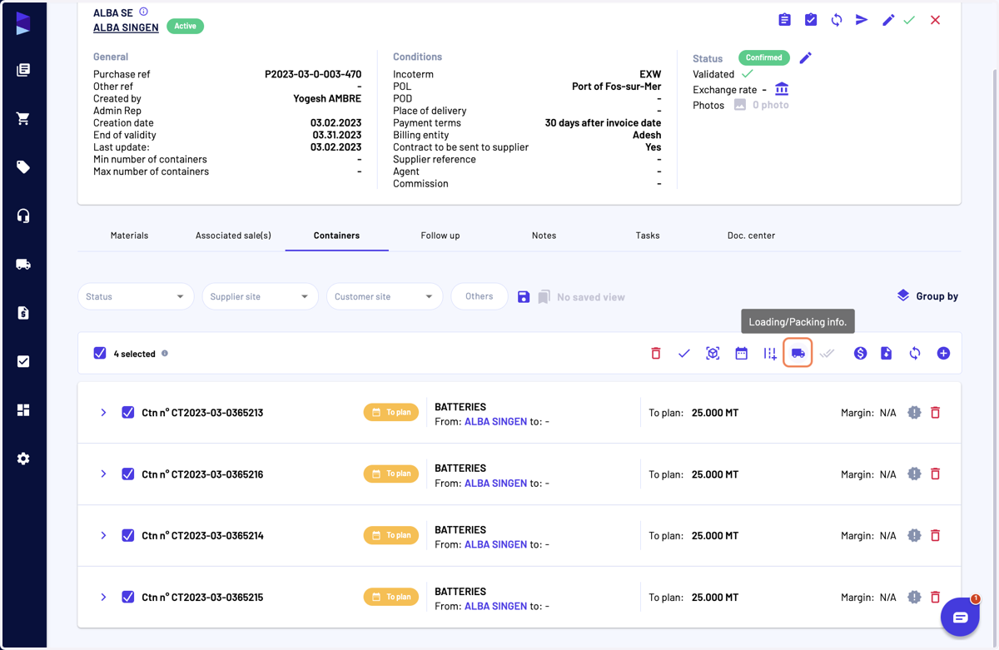Switch to the Follow up tab
This screenshot has height=650, width=999.
tap(440, 236)
